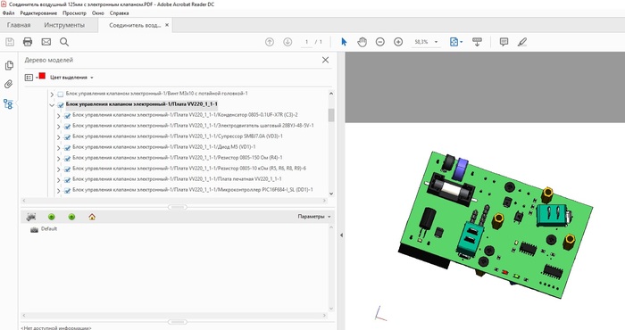The image size is (625, 330).
Task: Click the Home default view icon
Action: tap(92, 217)
